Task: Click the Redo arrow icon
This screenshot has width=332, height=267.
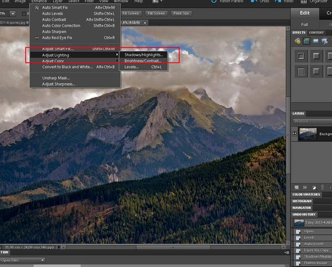Action: tap(278, 1)
